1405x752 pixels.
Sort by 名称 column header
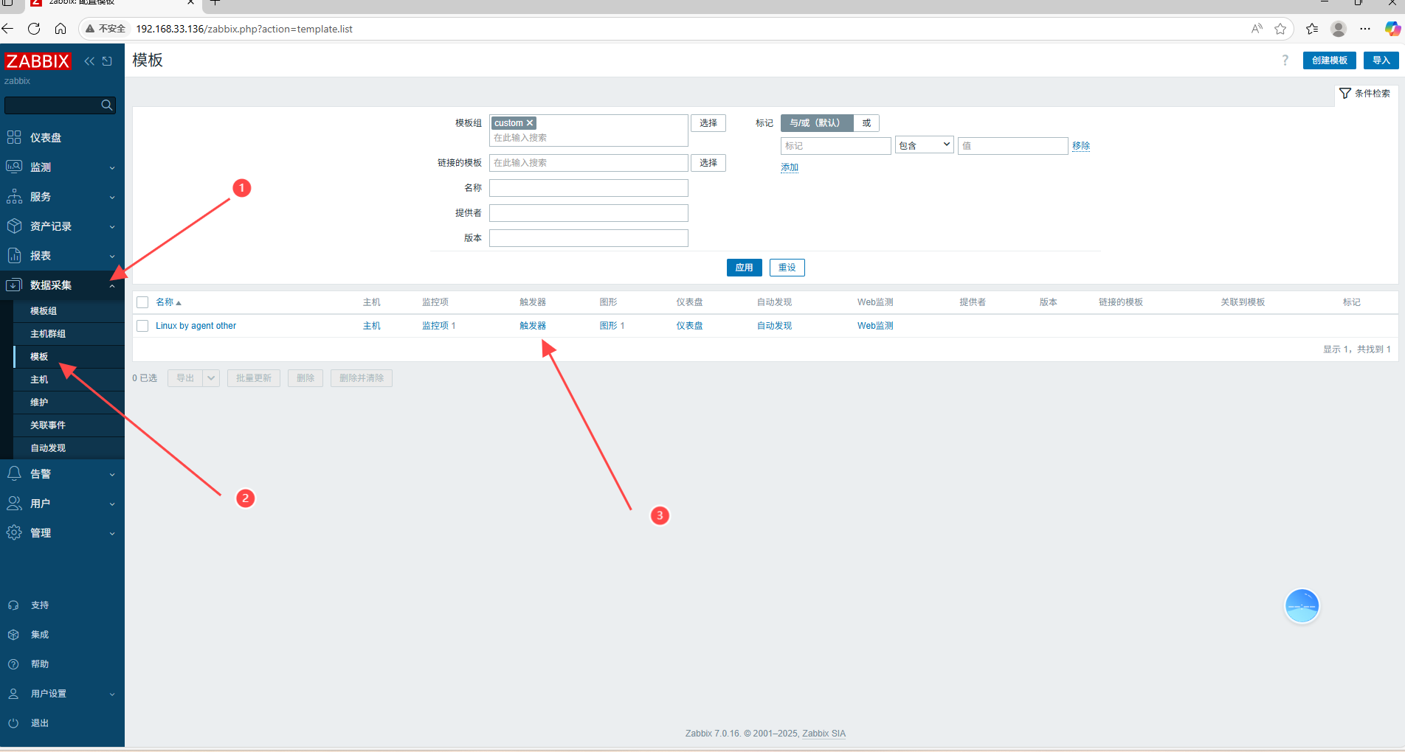tap(168, 302)
